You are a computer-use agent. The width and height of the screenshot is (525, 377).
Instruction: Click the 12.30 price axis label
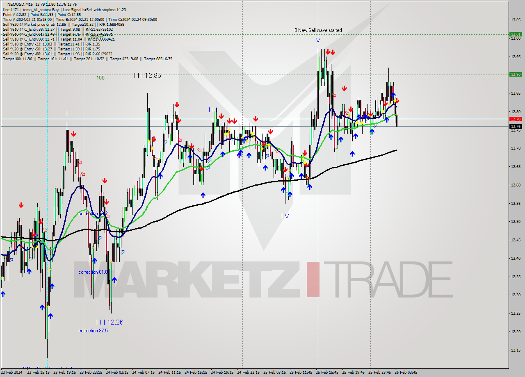pos(516,295)
